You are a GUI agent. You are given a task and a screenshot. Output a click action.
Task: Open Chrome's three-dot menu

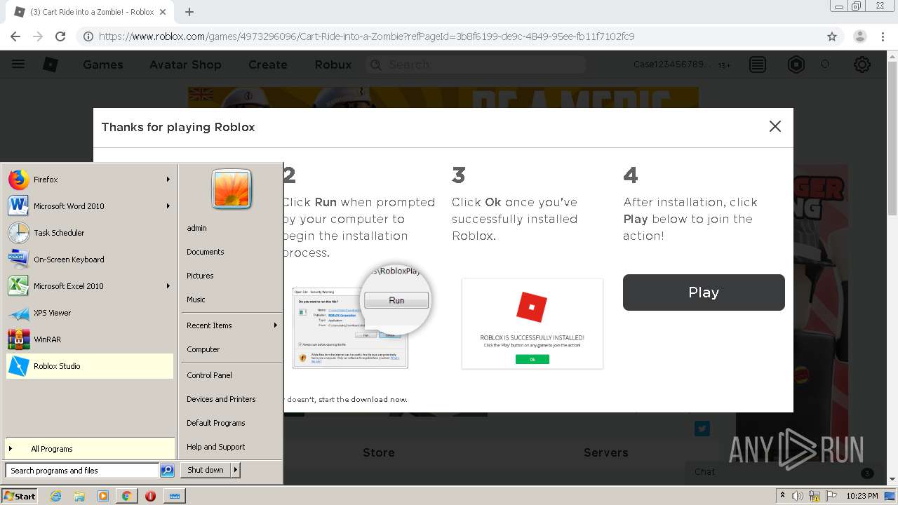point(883,36)
